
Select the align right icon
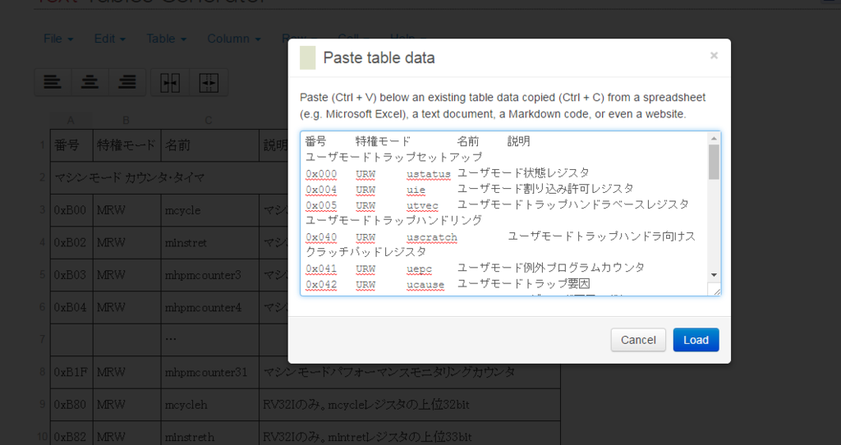(127, 83)
